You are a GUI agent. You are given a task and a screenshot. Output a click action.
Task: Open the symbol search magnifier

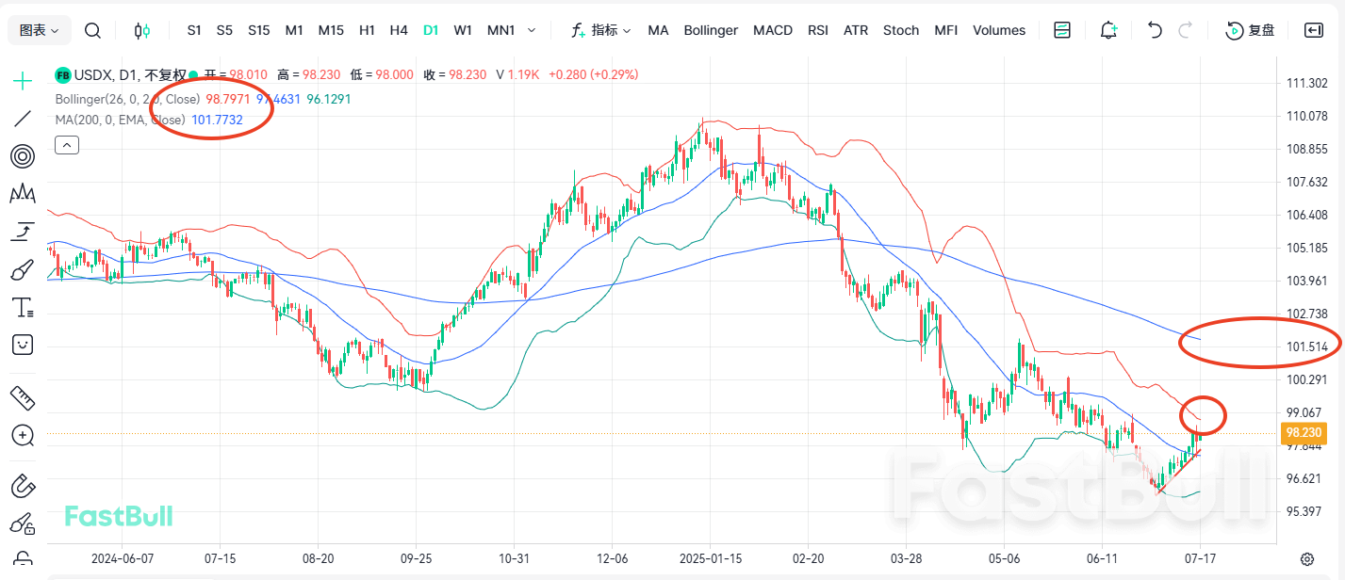click(x=92, y=30)
